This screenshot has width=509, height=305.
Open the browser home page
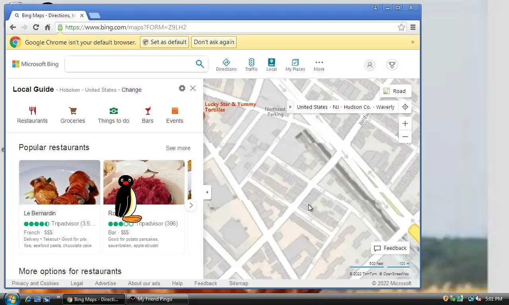pos(47,27)
